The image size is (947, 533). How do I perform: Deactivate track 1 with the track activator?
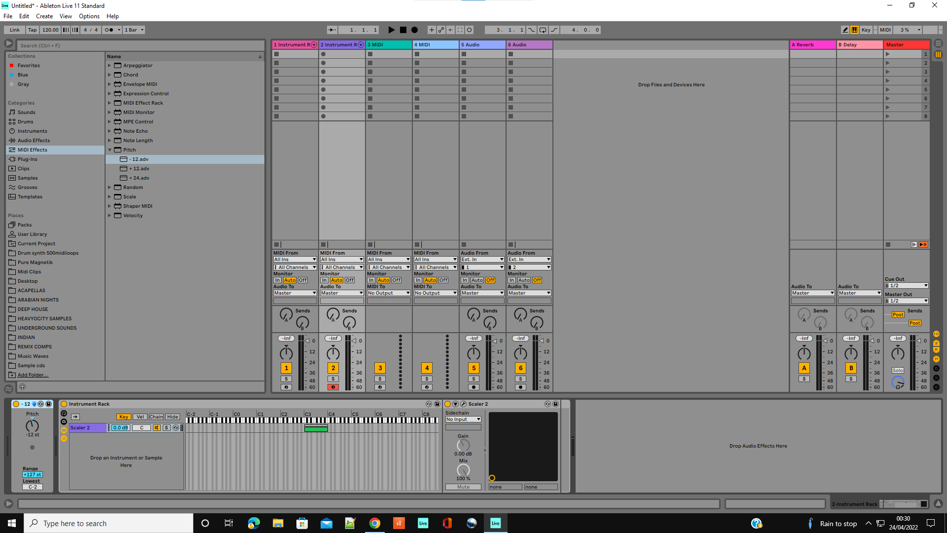[286, 368]
